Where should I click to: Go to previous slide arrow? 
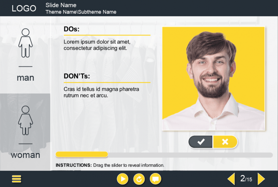(232, 179)
